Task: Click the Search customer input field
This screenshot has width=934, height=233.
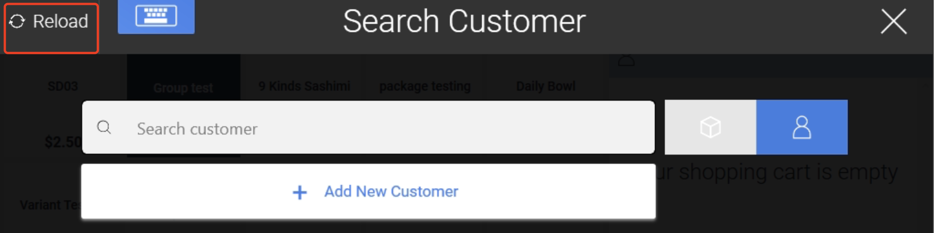Action: tap(368, 127)
